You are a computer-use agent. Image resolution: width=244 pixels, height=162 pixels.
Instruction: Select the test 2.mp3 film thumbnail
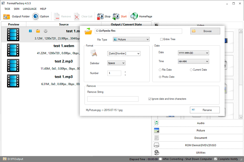(13, 65)
